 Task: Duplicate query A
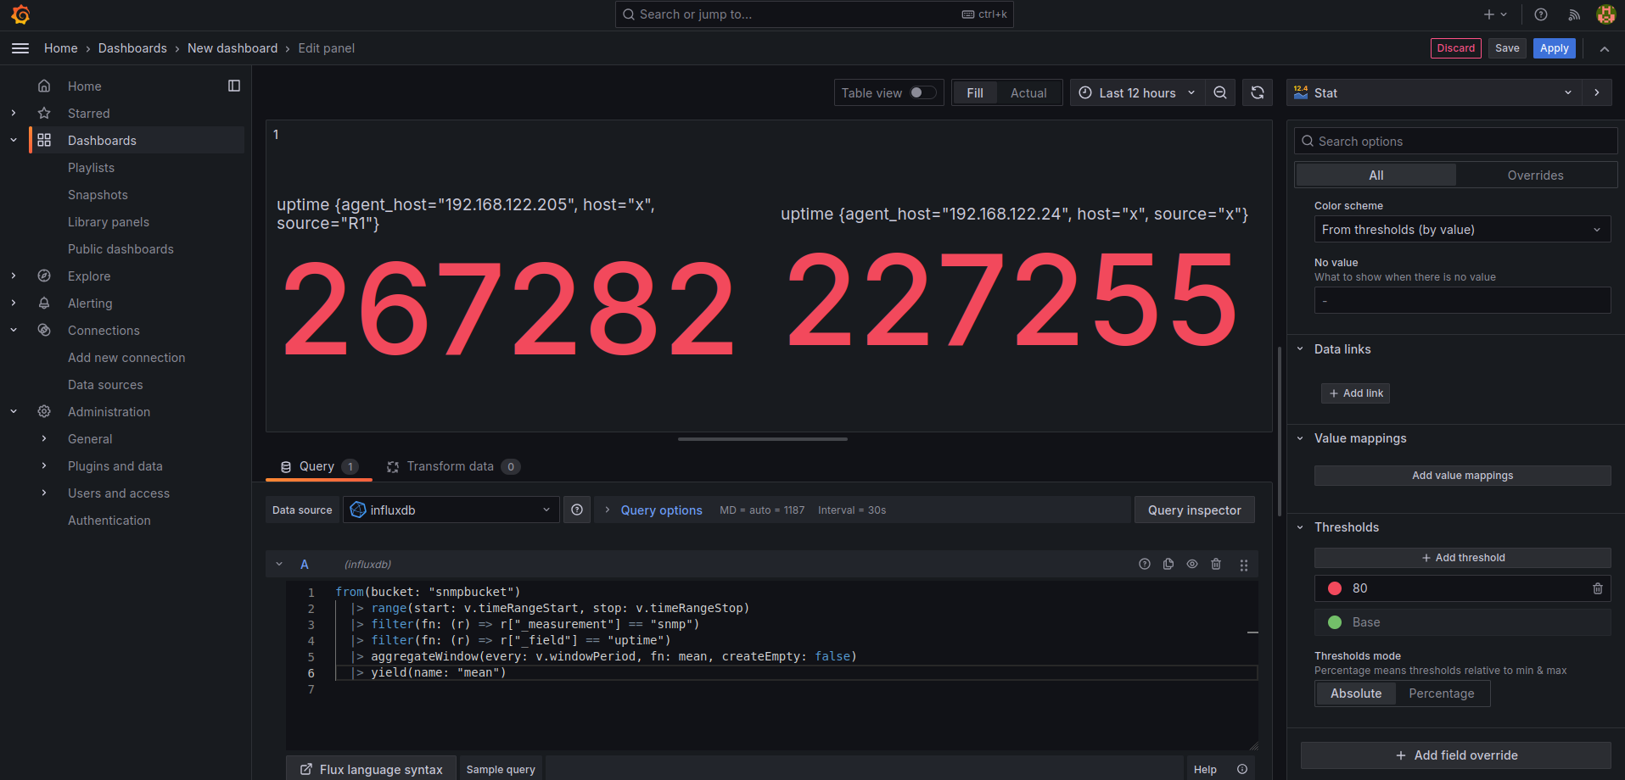tap(1168, 564)
